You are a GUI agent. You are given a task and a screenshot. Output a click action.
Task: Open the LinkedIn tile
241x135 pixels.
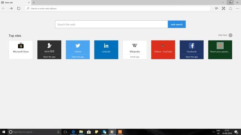106,50
